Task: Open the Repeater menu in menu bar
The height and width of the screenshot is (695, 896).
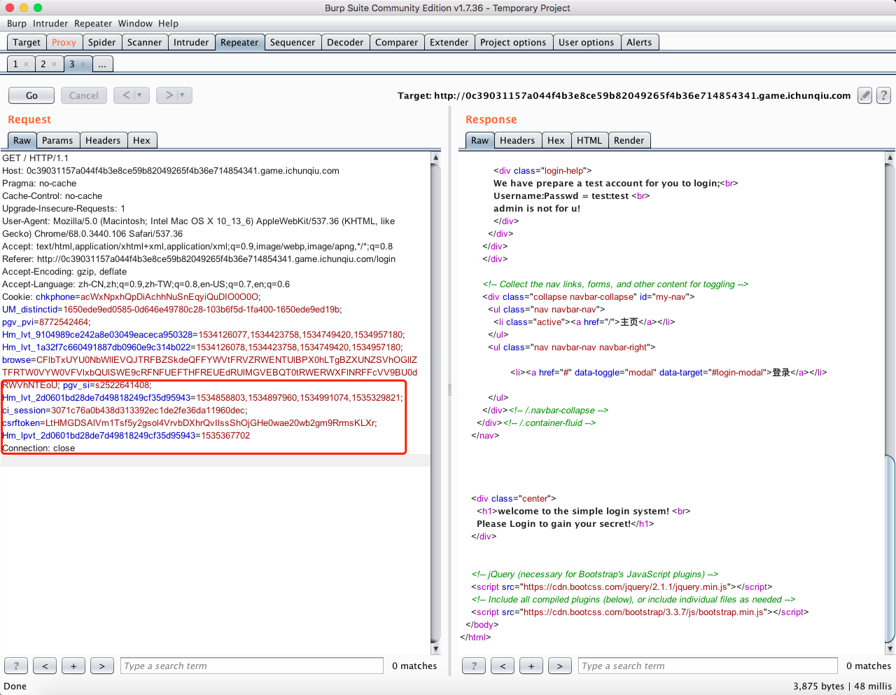Action: click(93, 23)
